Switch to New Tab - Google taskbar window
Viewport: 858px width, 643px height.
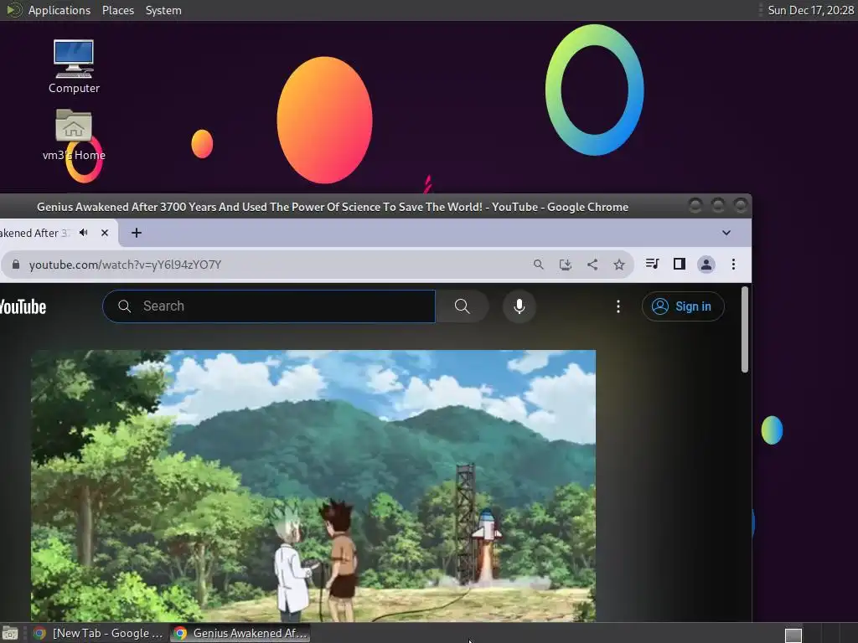click(99, 633)
